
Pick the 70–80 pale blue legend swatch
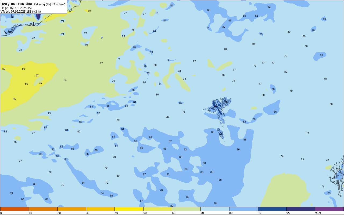(x=215, y=209)
